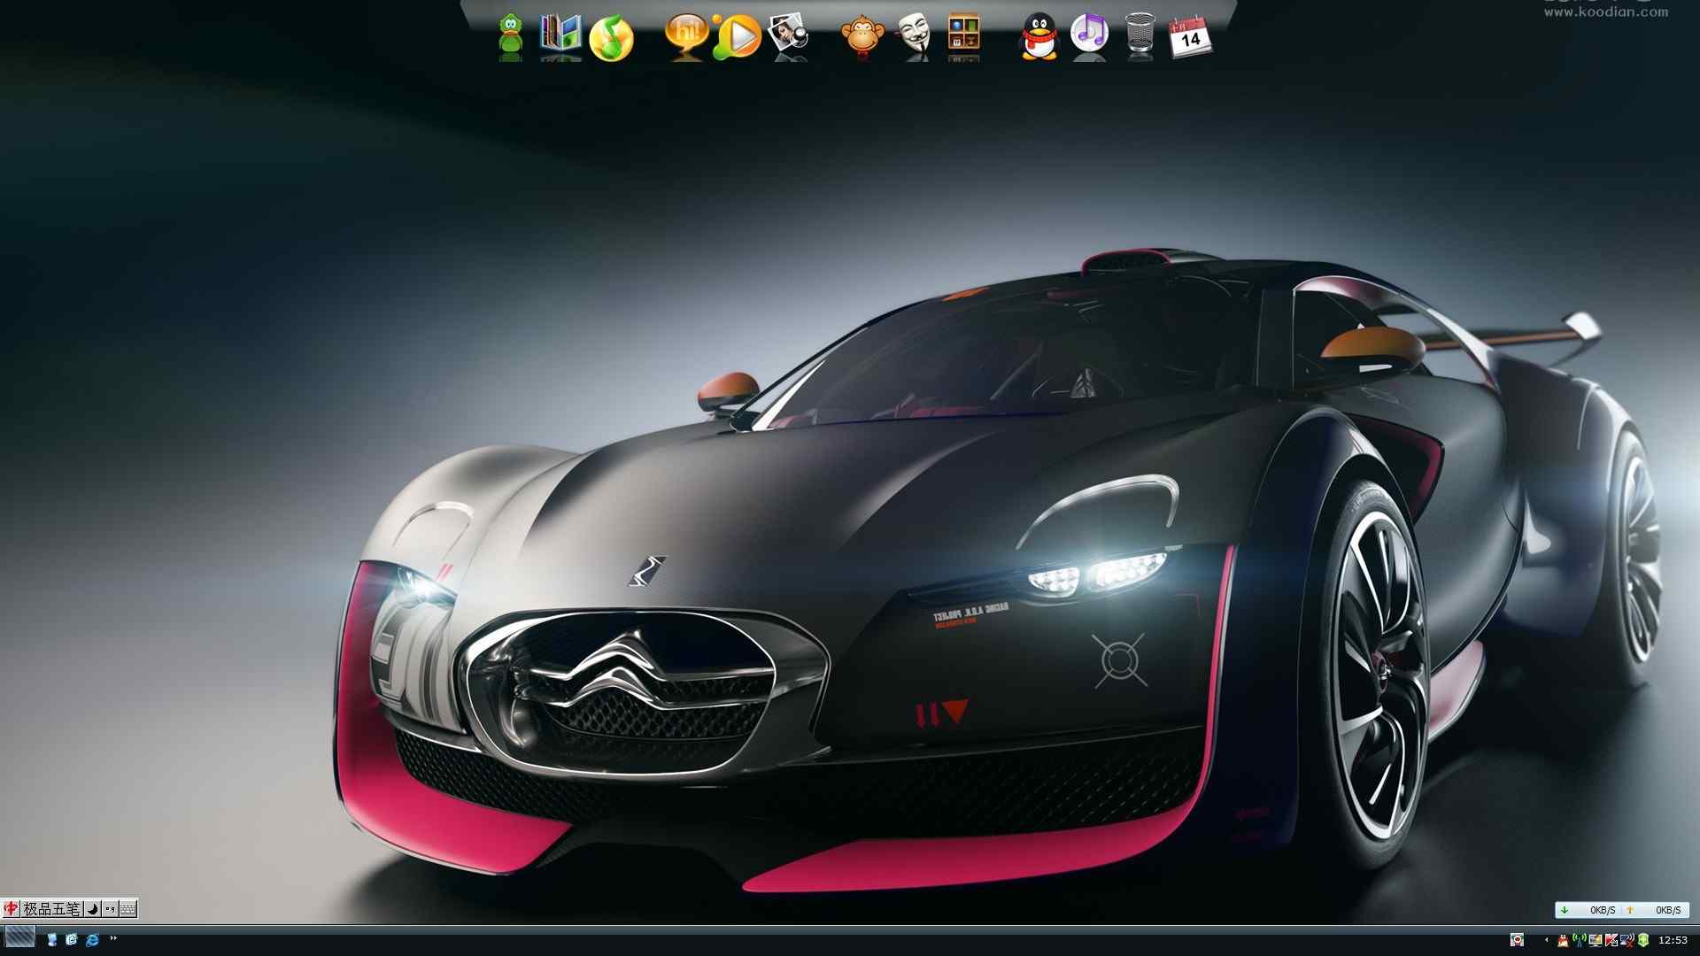Open the Guy Fawkes mask dock icon
This screenshot has height=956, width=1700.
click(x=914, y=35)
